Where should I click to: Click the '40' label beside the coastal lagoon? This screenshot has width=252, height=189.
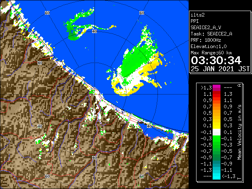149,126
